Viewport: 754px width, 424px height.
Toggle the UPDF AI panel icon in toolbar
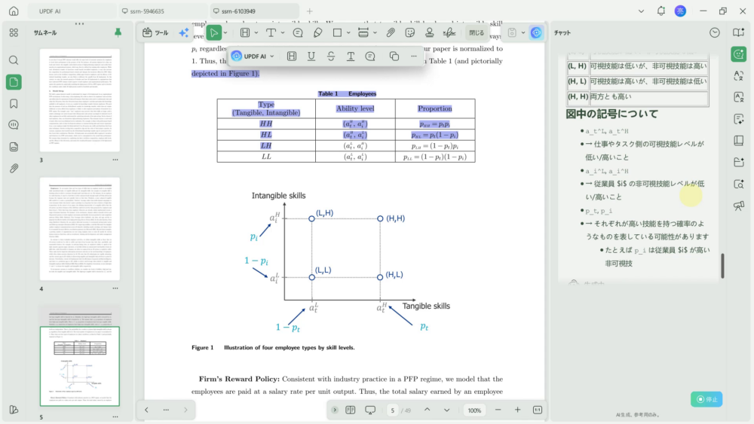(536, 32)
